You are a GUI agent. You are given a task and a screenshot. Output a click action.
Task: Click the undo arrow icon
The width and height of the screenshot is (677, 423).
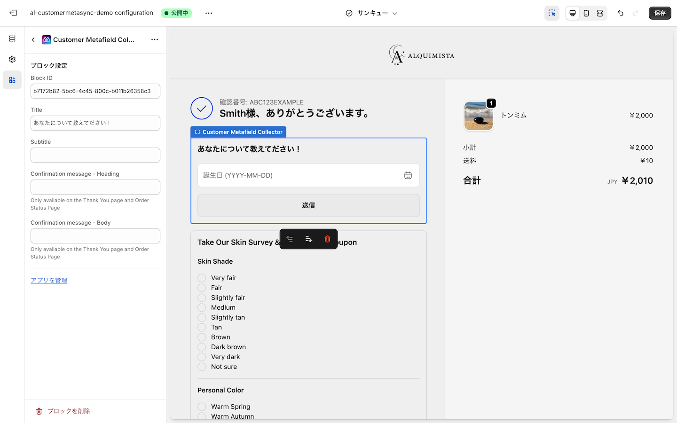coord(621,13)
